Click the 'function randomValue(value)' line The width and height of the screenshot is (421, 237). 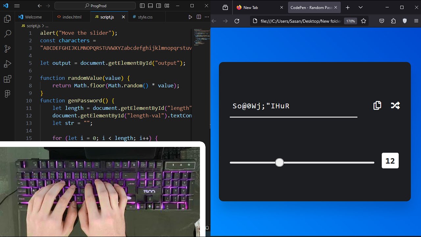pos(85,78)
